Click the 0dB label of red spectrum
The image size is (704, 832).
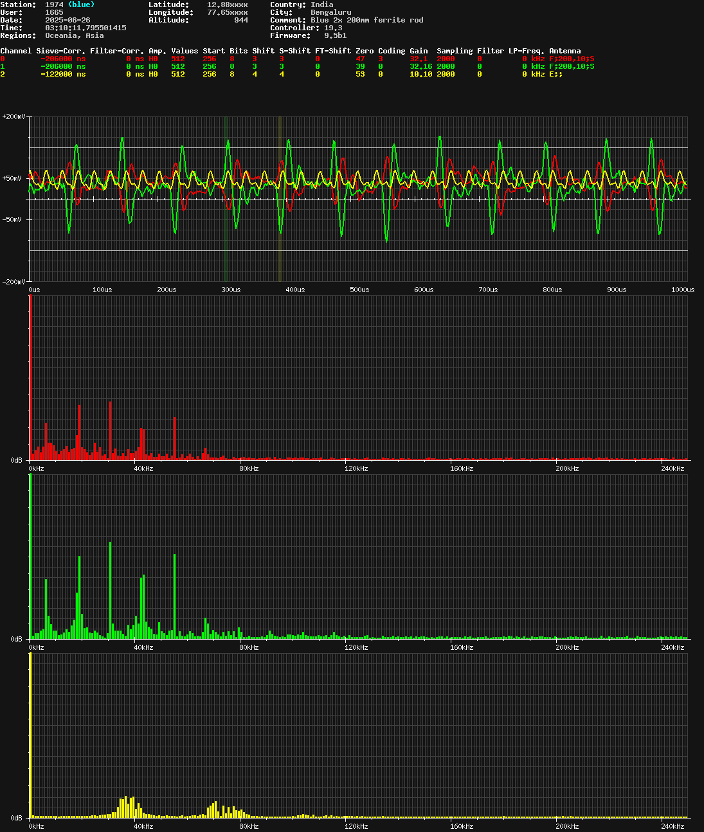tap(17, 460)
